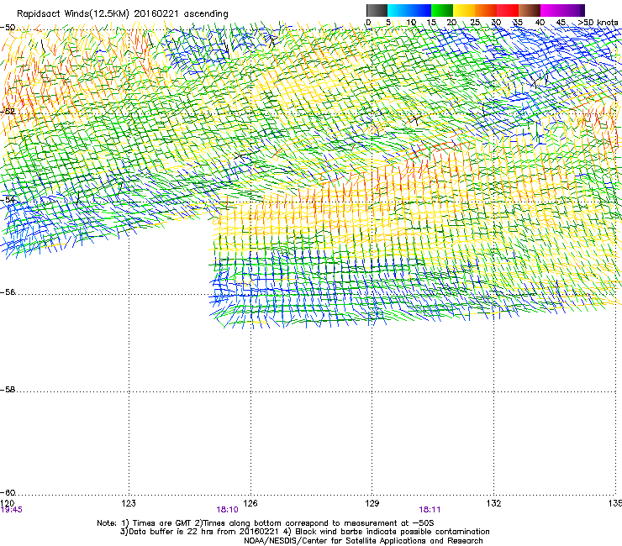The image size is (622, 546).
Task: Click the '>50 knots' legend label
Action: [598, 23]
